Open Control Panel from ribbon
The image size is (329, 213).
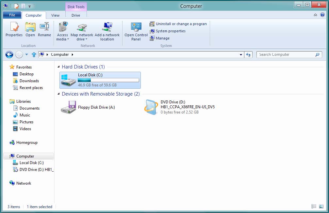coord(136,27)
